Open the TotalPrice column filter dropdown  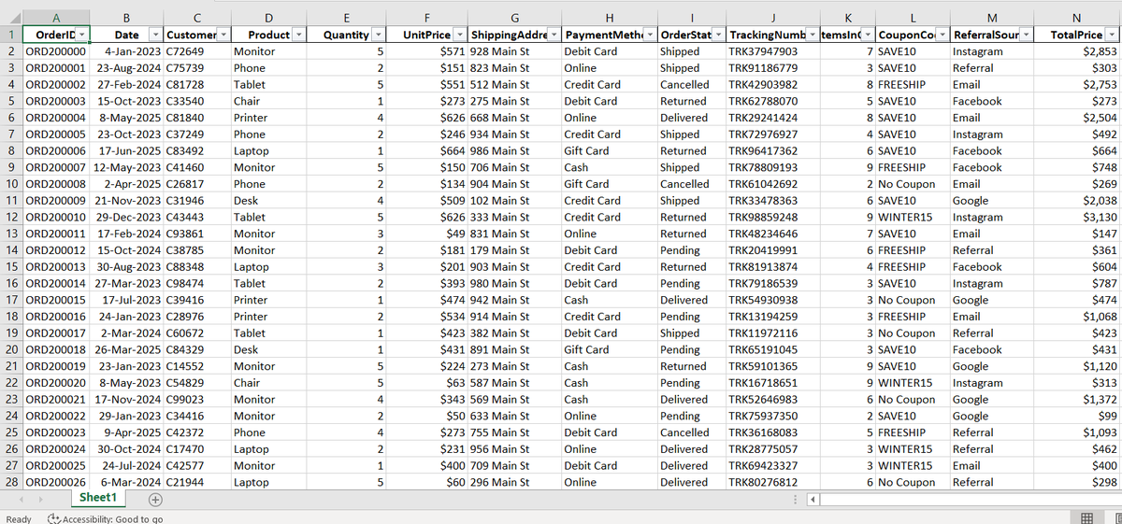click(x=1111, y=35)
